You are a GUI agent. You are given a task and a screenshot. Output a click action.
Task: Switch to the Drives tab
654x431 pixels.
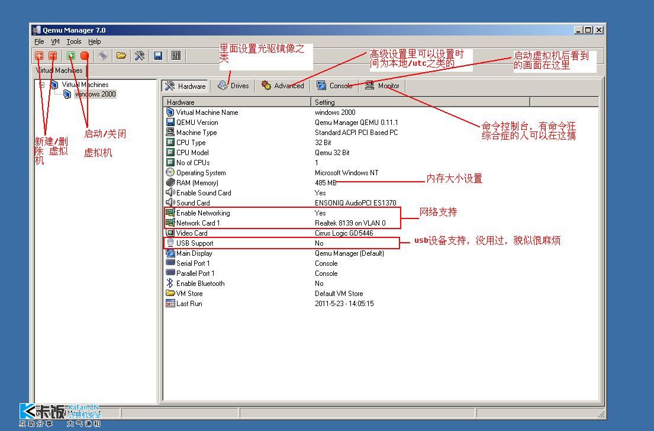pyautogui.click(x=234, y=86)
